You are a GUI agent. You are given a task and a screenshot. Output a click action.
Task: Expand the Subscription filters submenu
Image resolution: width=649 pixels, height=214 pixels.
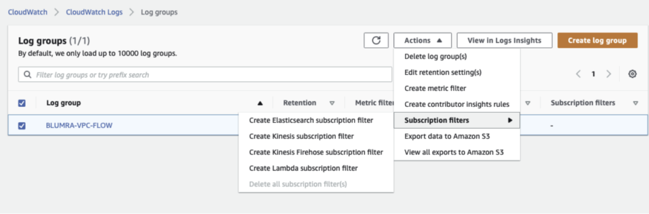456,120
